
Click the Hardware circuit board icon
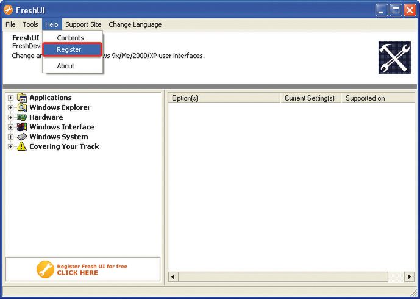22,117
